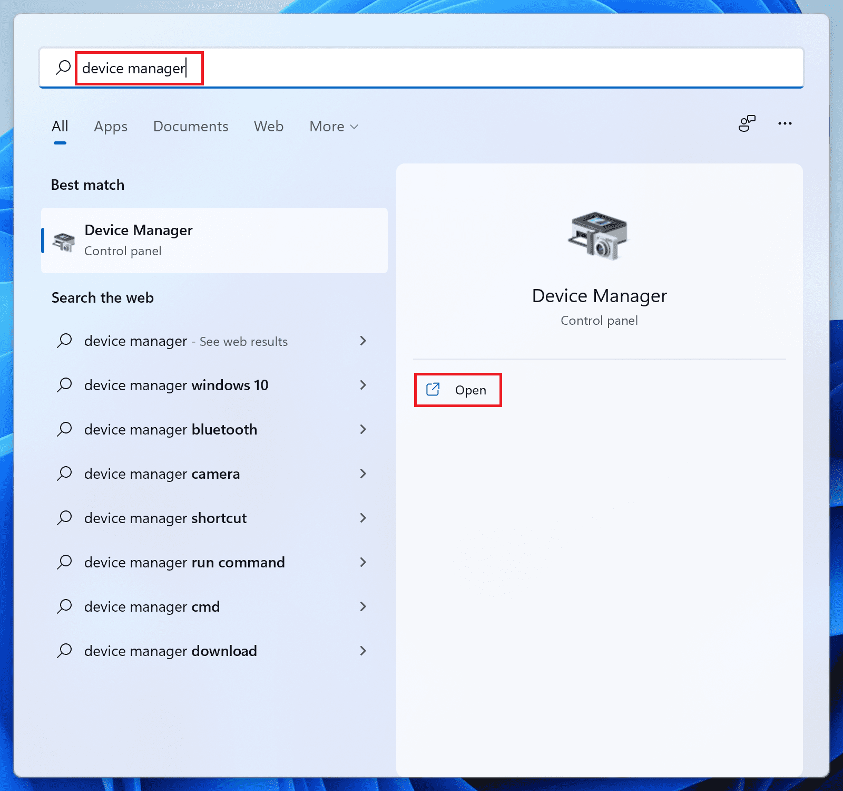
Task: Click the Device Manager icon in Best match
Action: [x=64, y=242]
